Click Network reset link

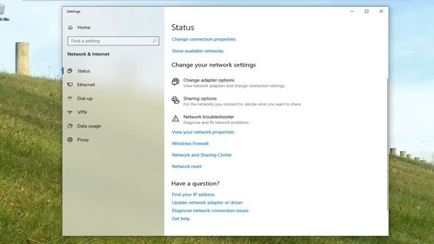coord(186,166)
